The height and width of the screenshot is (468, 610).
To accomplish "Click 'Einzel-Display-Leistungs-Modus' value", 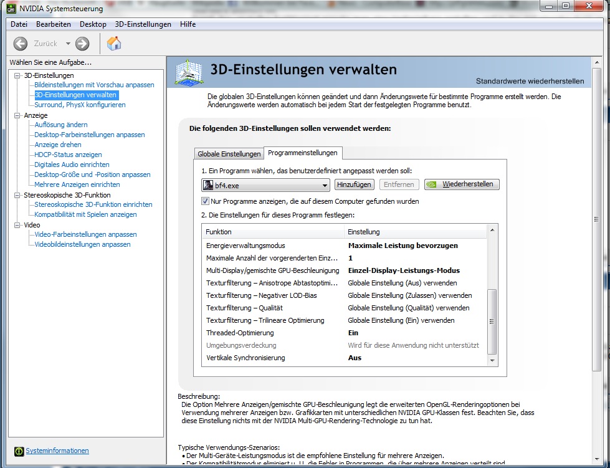I will (404, 270).
